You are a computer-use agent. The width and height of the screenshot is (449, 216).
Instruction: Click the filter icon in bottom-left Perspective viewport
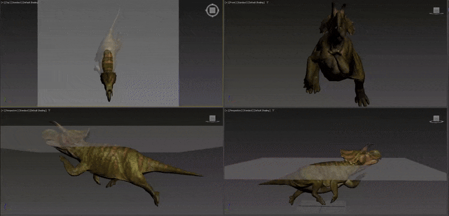point(49,110)
